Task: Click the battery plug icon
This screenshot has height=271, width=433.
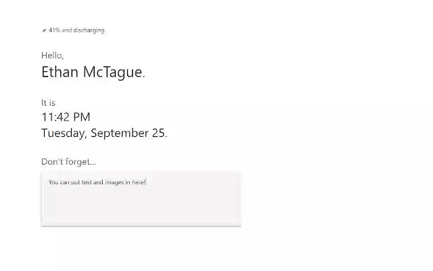Action: [x=44, y=30]
